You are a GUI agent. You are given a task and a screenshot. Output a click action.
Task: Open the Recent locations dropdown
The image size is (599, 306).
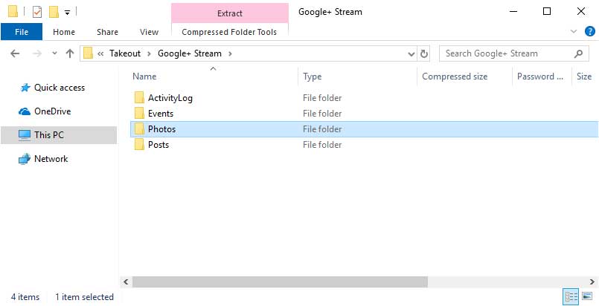click(54, 53)
